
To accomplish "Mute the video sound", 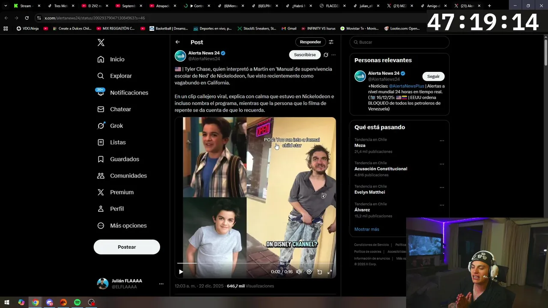I will pyautogui.click(x=299, y=272).
